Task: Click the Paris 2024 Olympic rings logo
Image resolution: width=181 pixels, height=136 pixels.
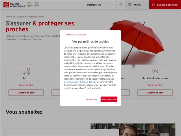Action: 29,5
